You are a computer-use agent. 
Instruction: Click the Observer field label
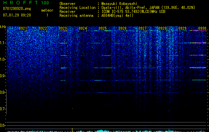(x=67, y=4)
